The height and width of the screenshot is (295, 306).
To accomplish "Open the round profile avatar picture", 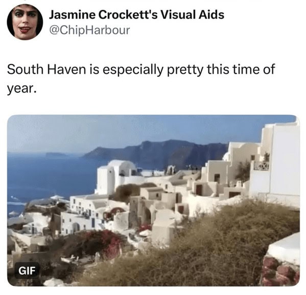I will [x=25, y=22].
